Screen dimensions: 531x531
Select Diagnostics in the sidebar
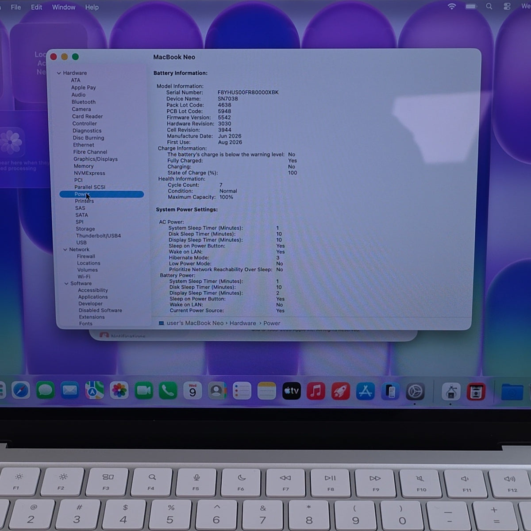click(x=87, y=131)
